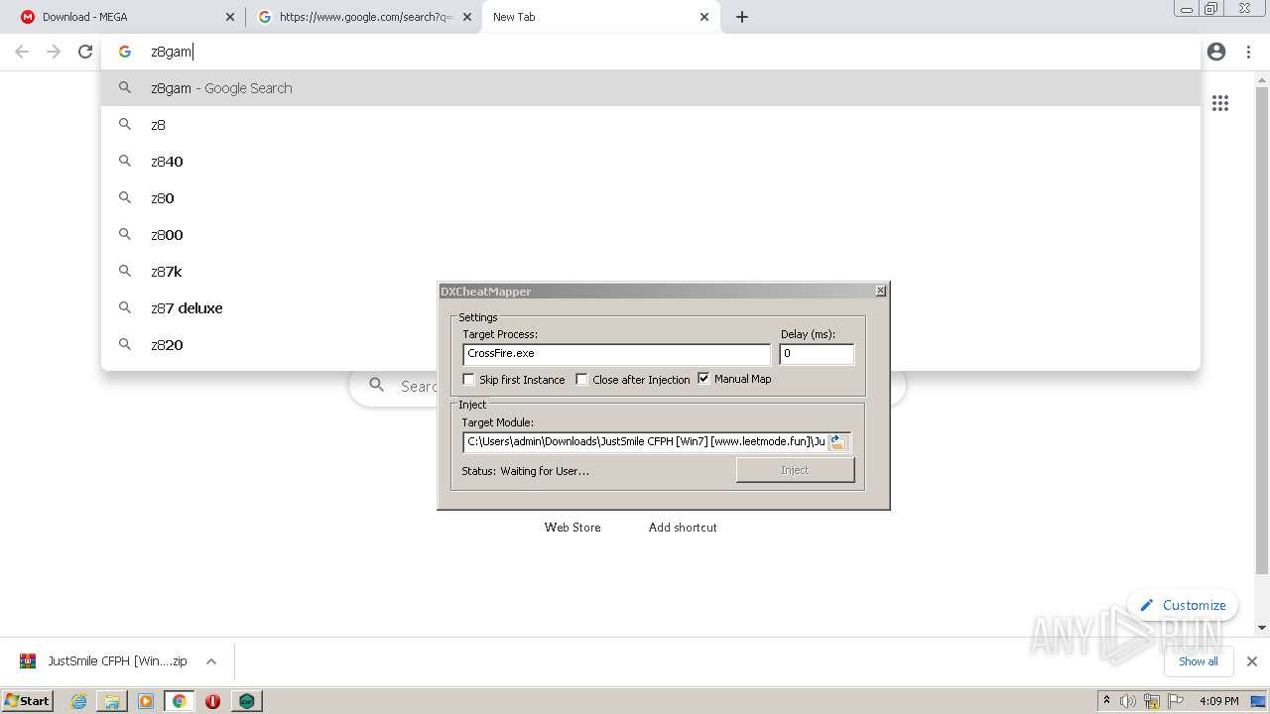This screenshot has height=714, width=1270.
Task: Click the Chrome taskbar icon
Action: click(x=180, y=701)
